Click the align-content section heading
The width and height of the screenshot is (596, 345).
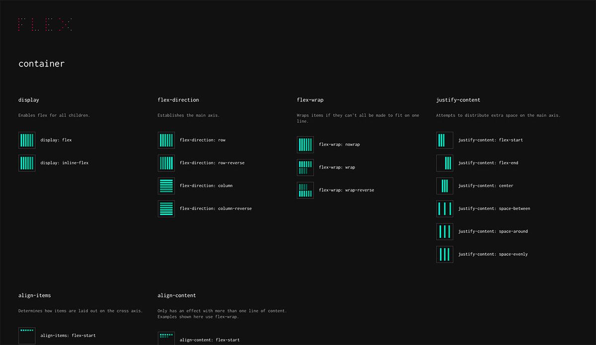click(176, 295)
